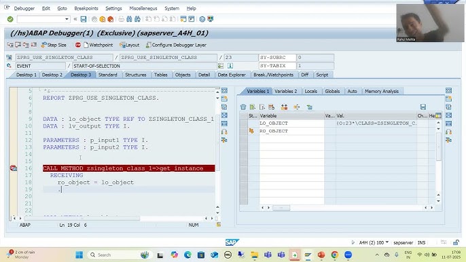Click the save layout icon above the variables table
The image size is (466, 262).
423,107
